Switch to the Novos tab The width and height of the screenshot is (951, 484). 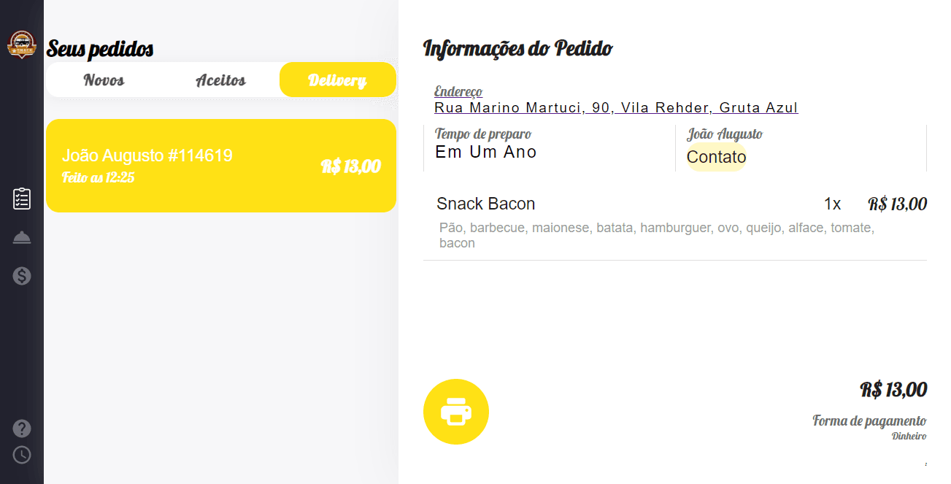[x=104, y=80]
